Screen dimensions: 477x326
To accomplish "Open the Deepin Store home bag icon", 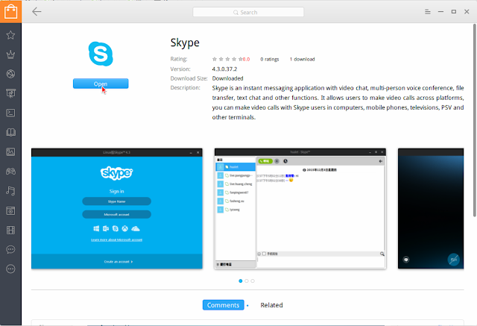I will (x=10, y=12).
